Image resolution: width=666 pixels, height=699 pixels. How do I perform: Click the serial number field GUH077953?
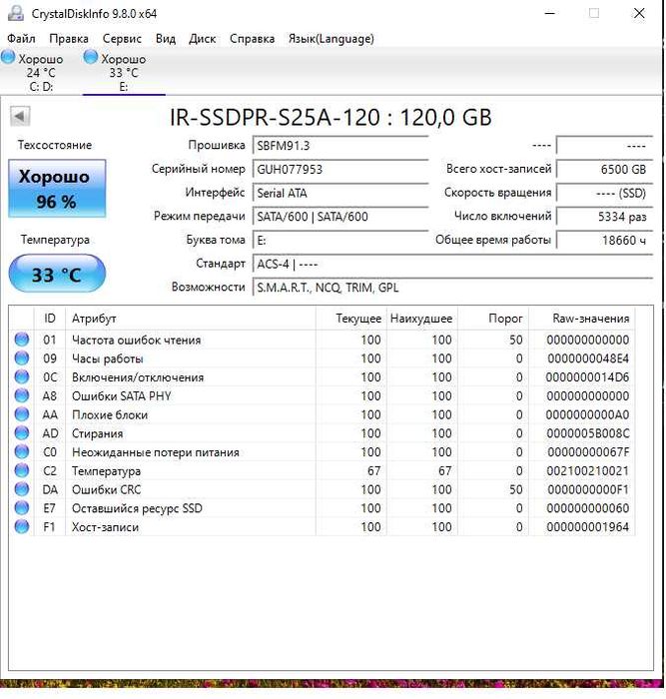[x=340, y=170]
